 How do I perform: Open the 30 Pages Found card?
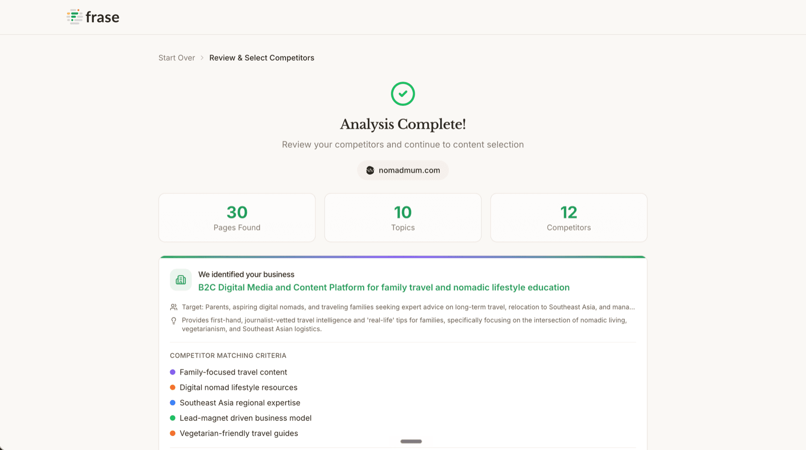click(237, 218)
